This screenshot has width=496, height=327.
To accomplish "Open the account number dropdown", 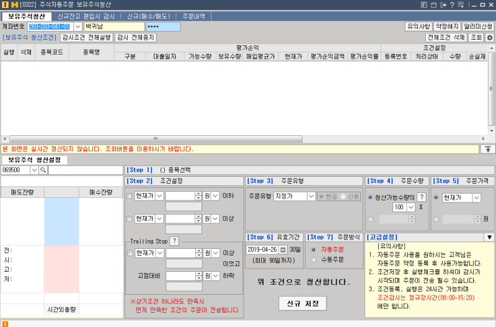I will [x=77, y=27].
